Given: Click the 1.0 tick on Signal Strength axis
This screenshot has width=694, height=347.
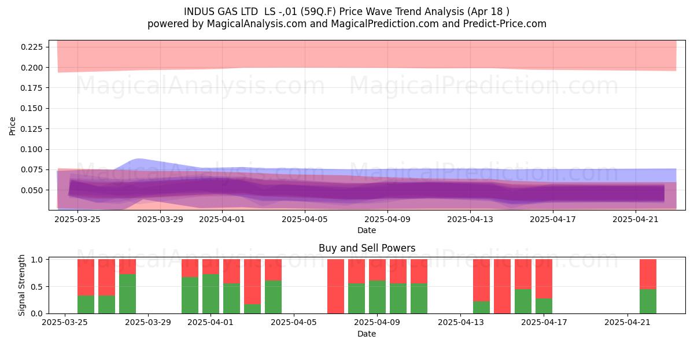Looking at the screenshot, I should [x=38, y=260].
